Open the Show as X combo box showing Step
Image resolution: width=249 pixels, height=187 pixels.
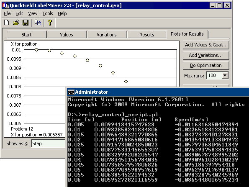(x=49, y=143)
